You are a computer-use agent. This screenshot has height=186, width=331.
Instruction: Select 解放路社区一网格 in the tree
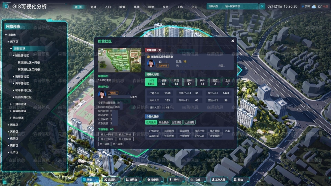tap(29, 62)
